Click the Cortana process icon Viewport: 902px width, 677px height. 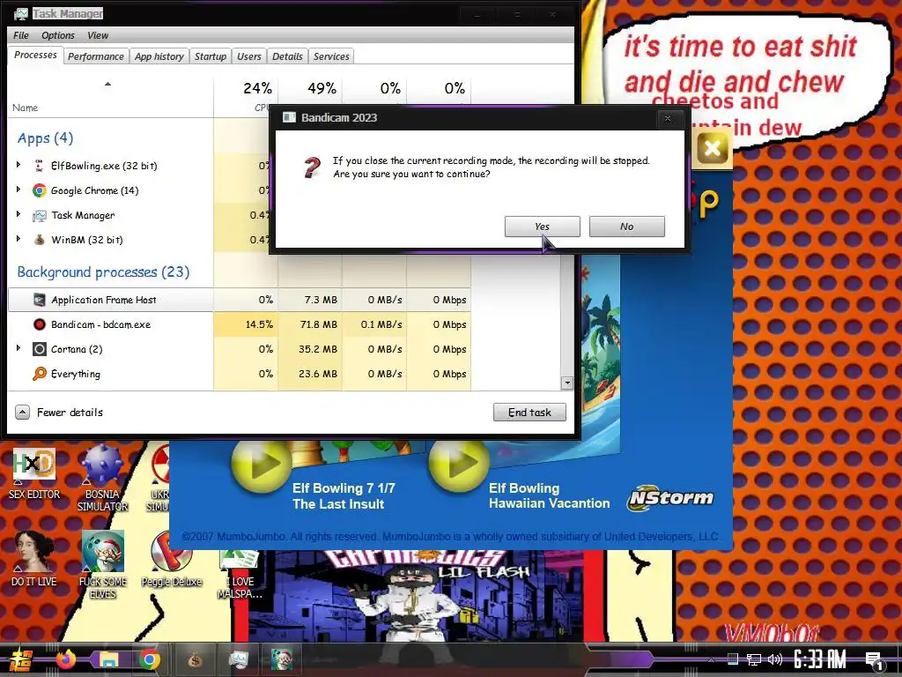tap(39, 349)
